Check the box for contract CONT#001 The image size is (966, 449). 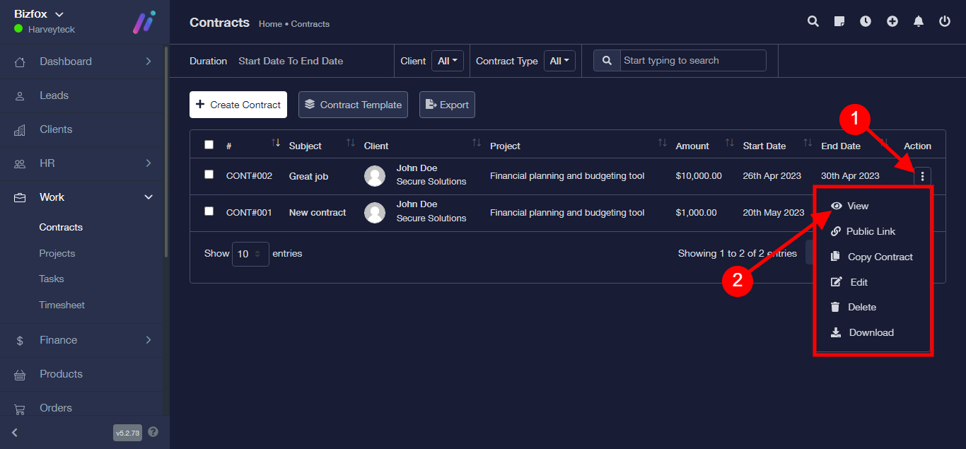click(209, 211)
